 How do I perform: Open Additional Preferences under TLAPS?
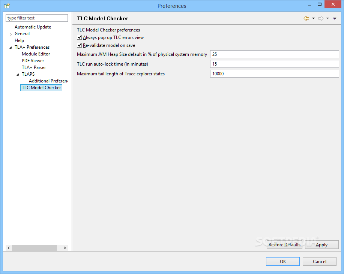pos(48,81)
